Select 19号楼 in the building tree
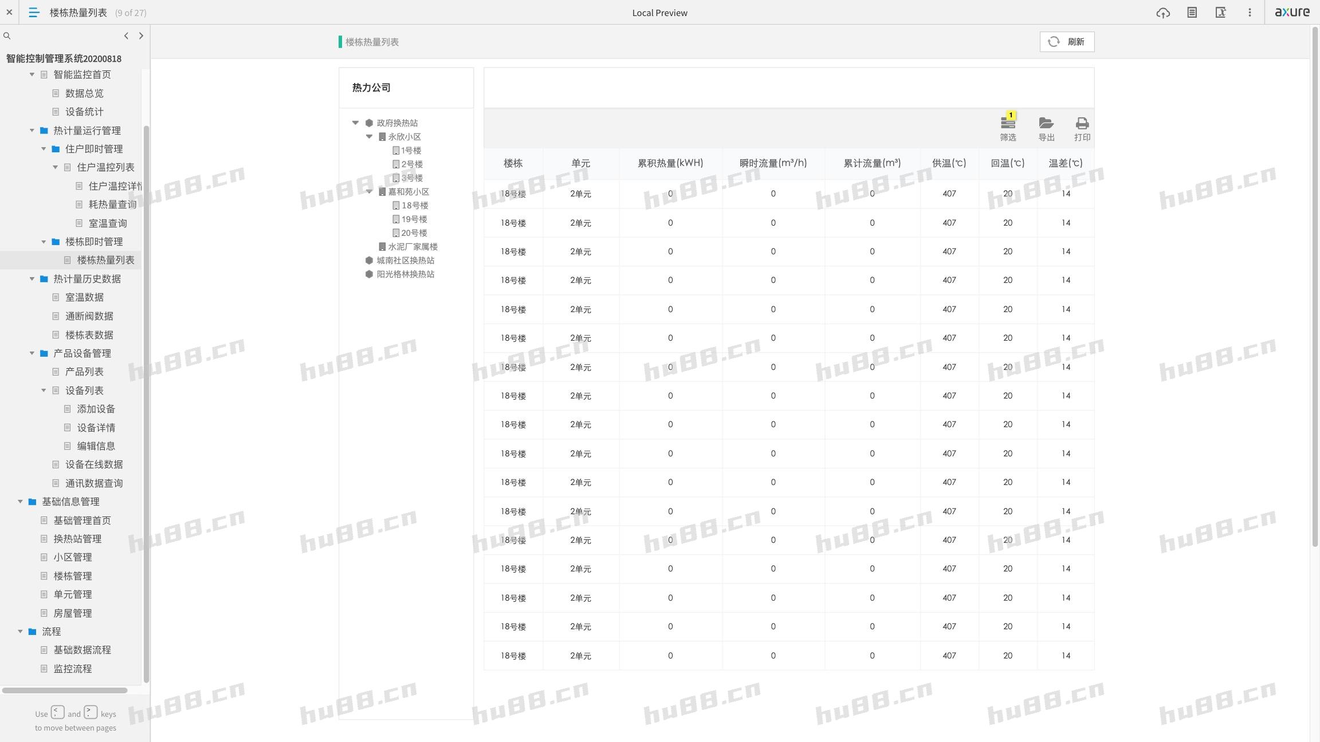 click(414, 219)
